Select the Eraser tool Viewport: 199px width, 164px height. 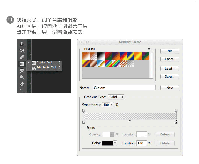click(x=22, y=57)
